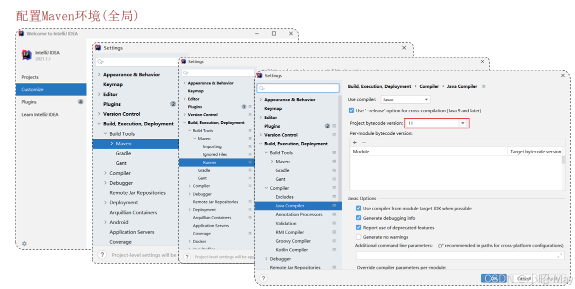The image size is (575, 289).
Task: Select Runner in the Runner-selected Settings window
Action: tap(216, 162)
